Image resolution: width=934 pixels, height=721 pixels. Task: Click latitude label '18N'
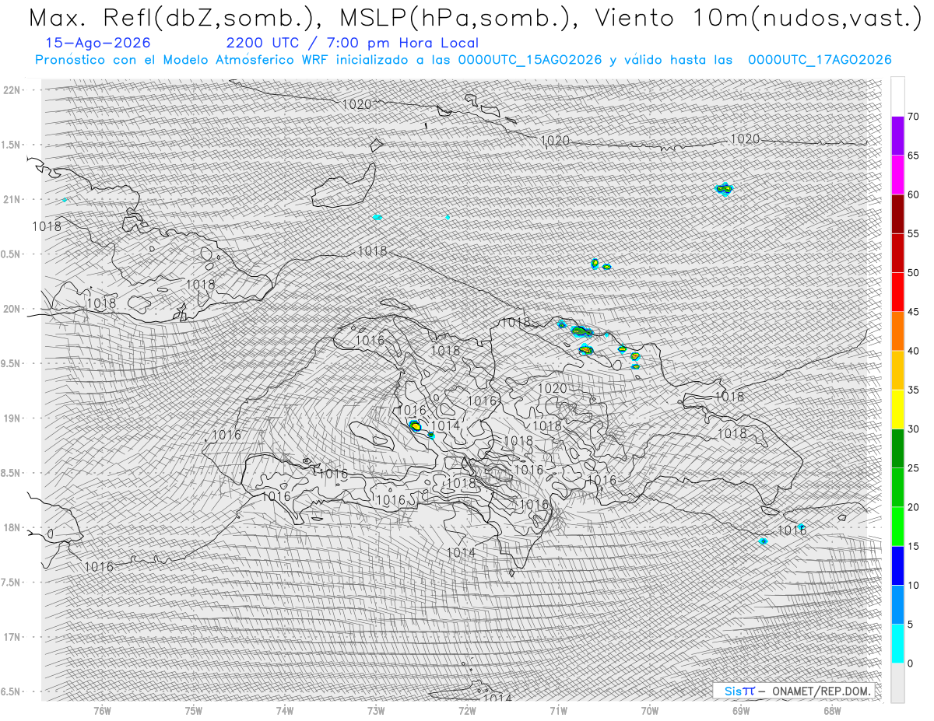[11, 527]
